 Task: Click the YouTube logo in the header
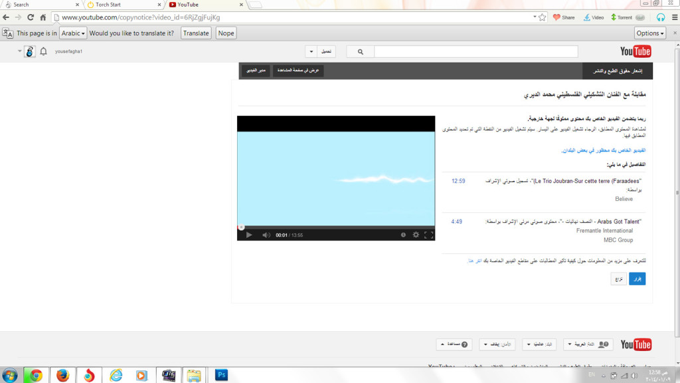636,51
